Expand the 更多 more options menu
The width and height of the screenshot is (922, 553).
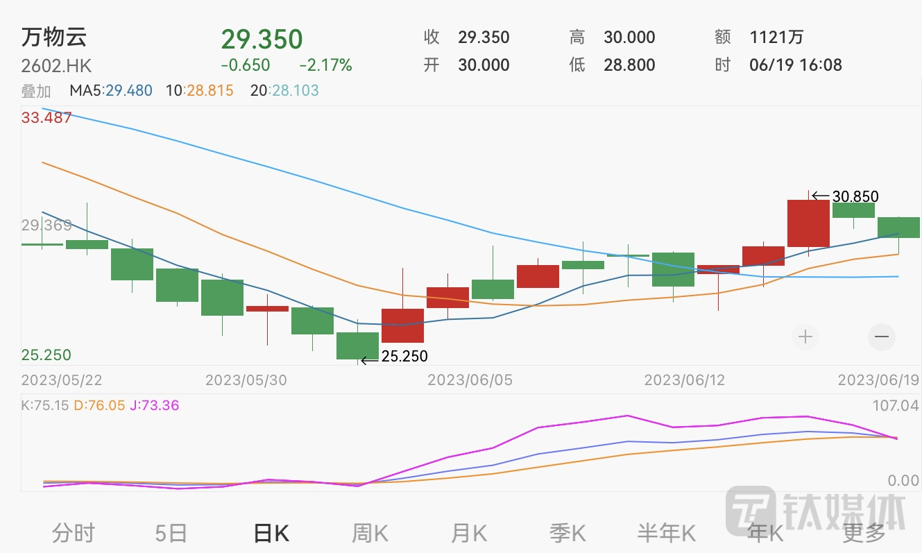coord(864,533)
